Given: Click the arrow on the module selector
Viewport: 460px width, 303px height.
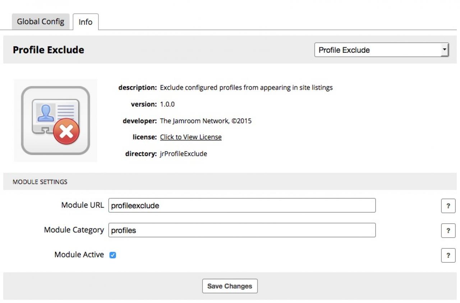Looking at the screenshot, I should point(445,50).
